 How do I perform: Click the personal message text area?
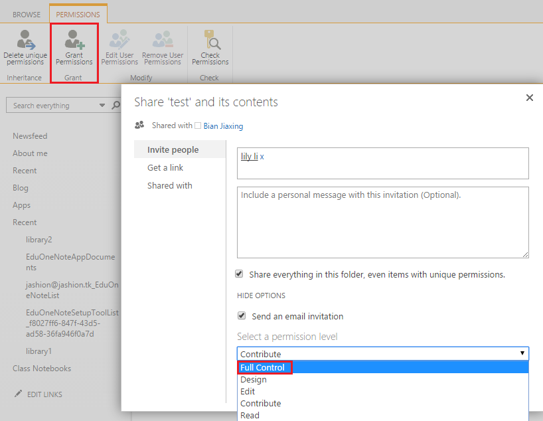pos(382,222)
